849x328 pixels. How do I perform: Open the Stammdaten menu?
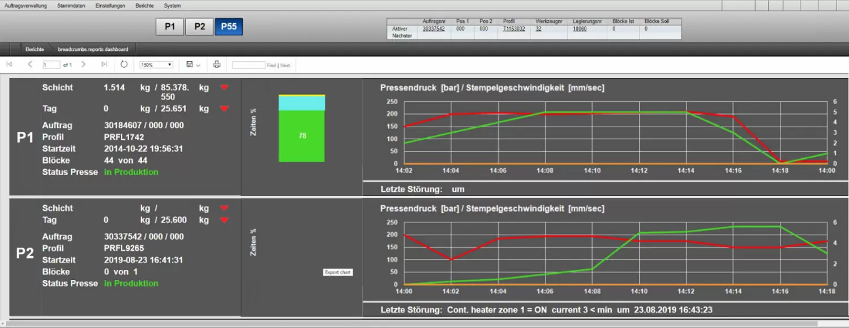pos(71,6)
